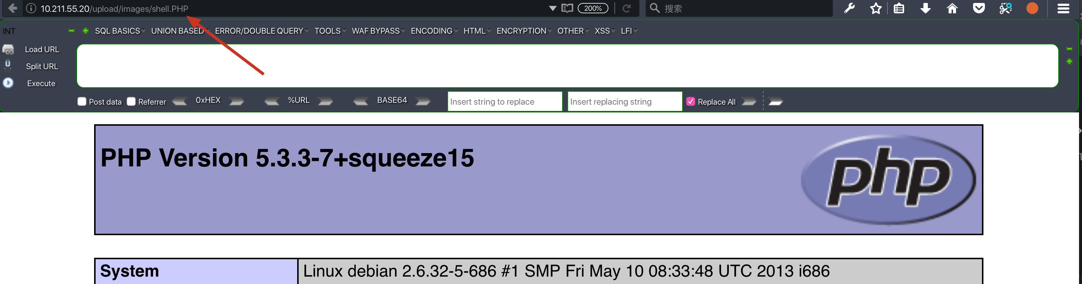Click the search box with magnifier
1082x284 pixels.
coord(739,9)
